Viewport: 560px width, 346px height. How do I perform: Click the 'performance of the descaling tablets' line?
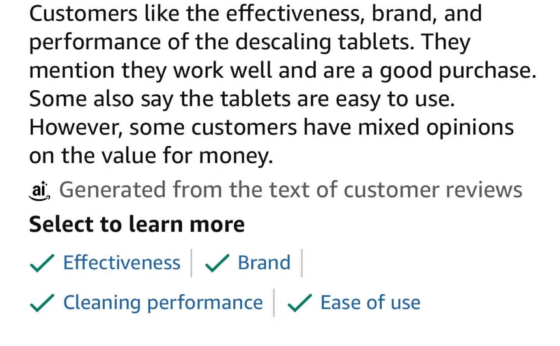250,42
